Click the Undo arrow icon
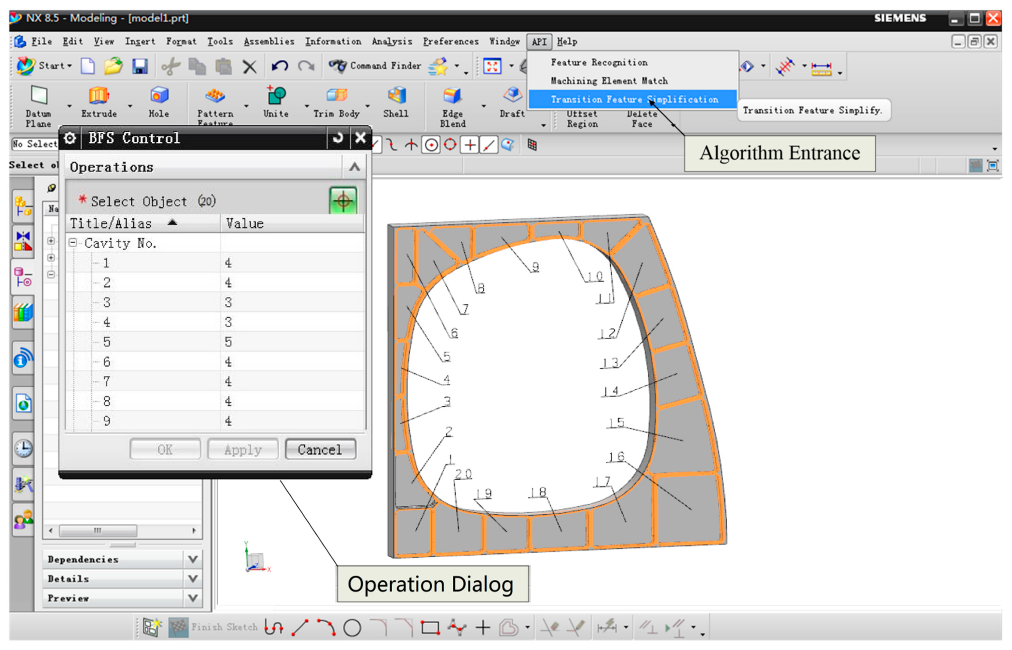This screenshot has width=1012, height=650. (x=280, y=66)
